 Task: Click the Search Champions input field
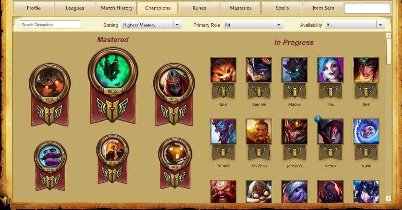(x=50, y=25)
